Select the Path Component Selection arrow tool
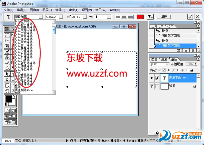 (7, 74)
